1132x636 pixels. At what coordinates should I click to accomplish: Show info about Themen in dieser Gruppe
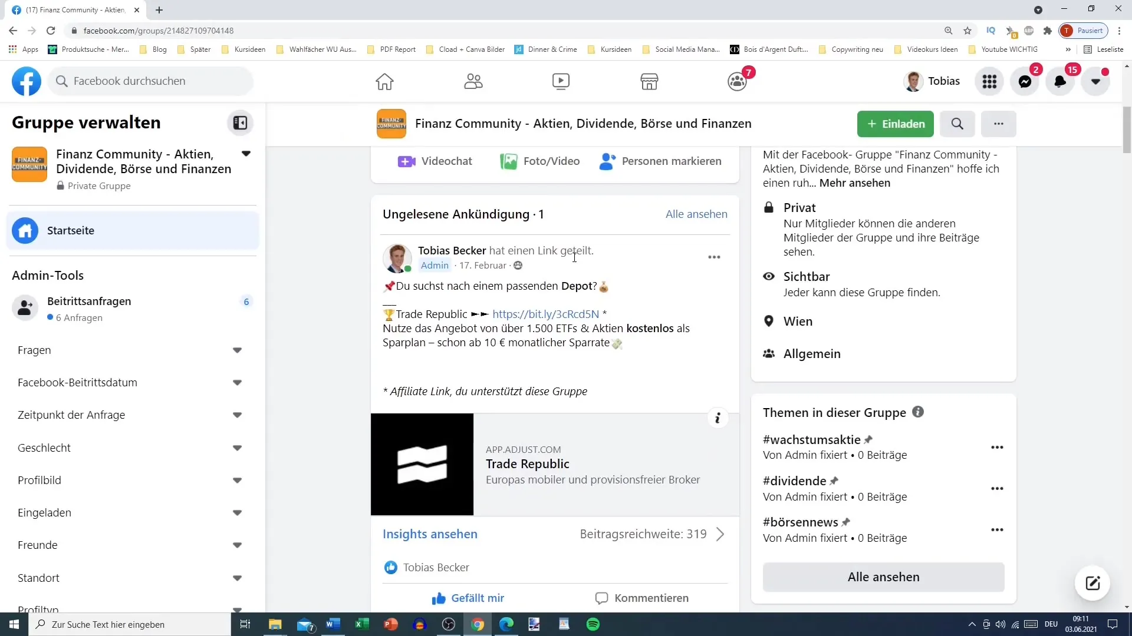click(917, 412)
